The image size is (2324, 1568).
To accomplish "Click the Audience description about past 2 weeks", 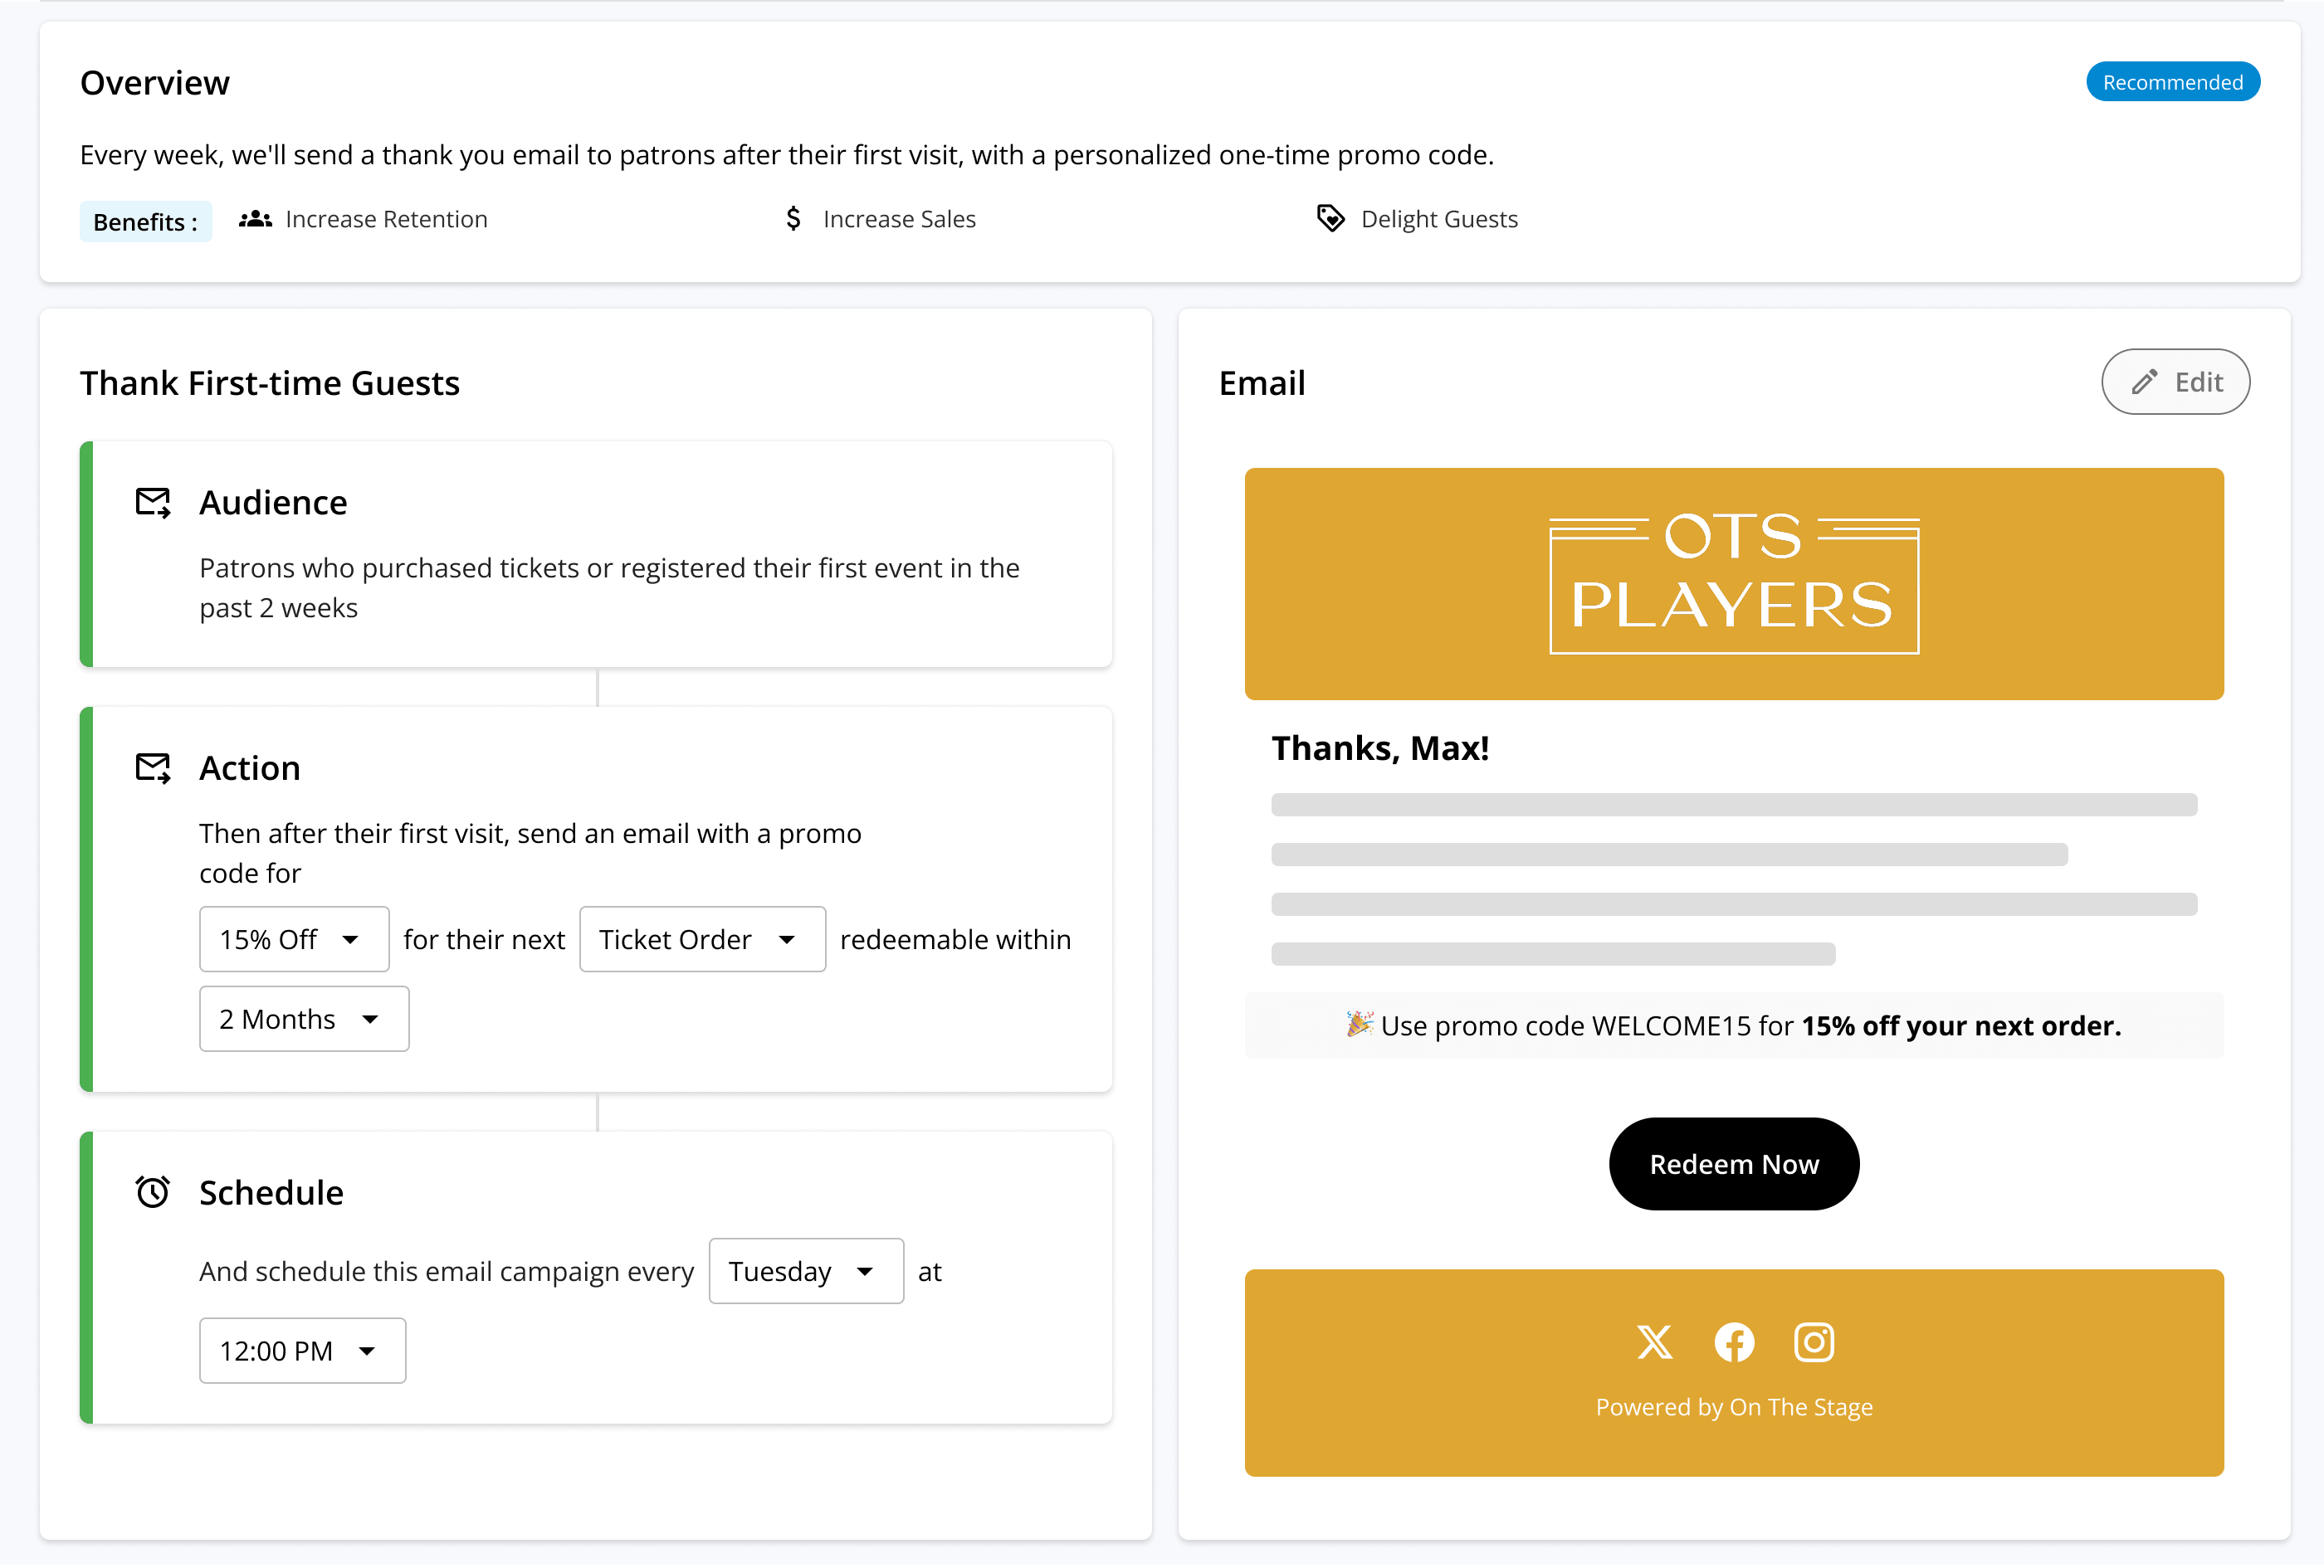I will [609, 587].
